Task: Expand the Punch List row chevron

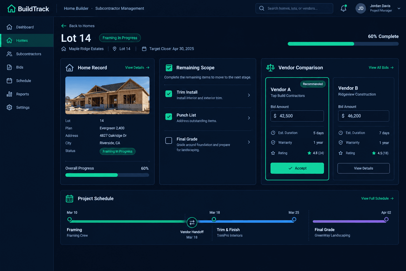Action: 249,118
